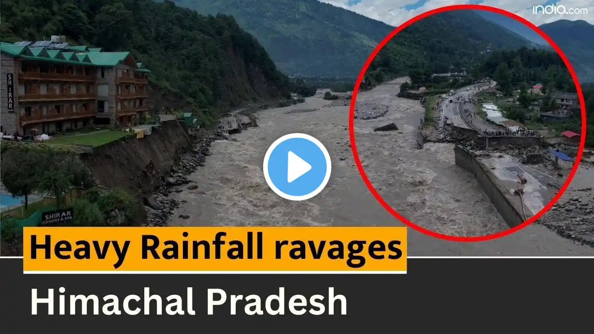Click the large boulder in the inset river
This screenshot has height=334, width=594.
pos(386,127)
